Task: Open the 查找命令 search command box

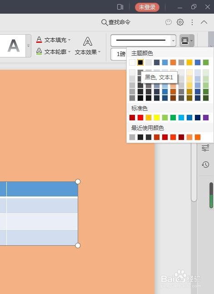Action: tap(116, 22)
